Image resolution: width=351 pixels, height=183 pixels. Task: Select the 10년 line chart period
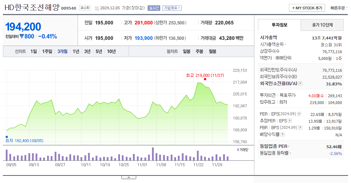click(x=111, y=52)
